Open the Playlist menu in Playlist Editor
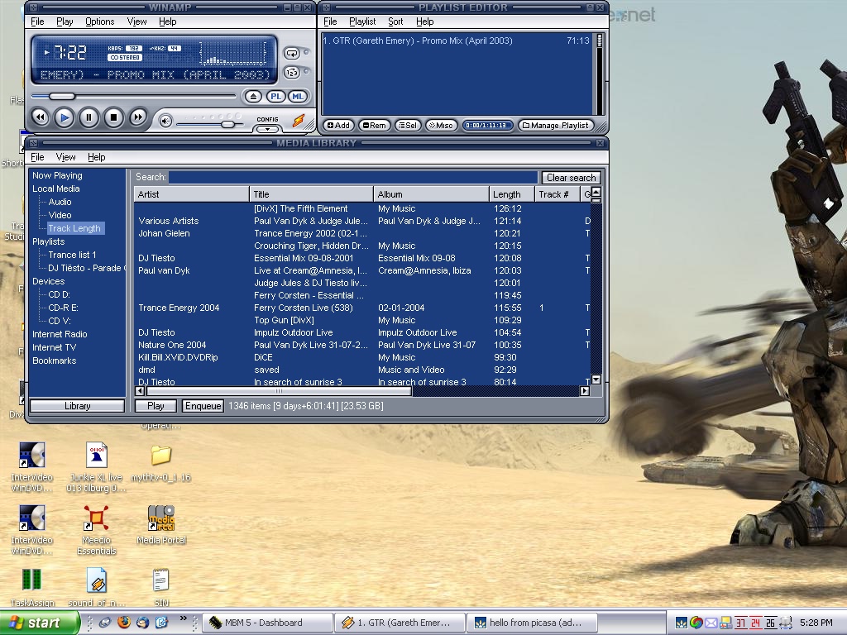The height and width of the screenshot is (635, 847). pyautogui.click(x=362, y=21)
